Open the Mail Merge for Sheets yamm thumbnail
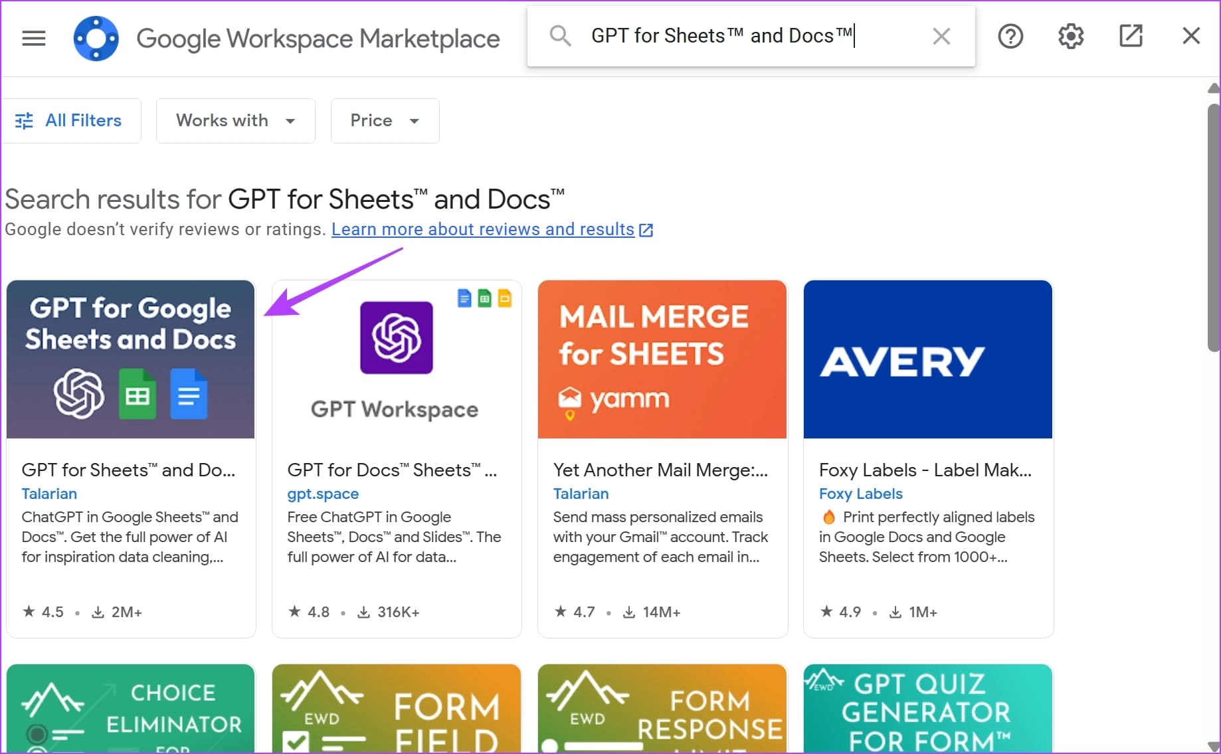This screenshot has height=754, width=1221. pyautogui.click(x=662, y=359)
